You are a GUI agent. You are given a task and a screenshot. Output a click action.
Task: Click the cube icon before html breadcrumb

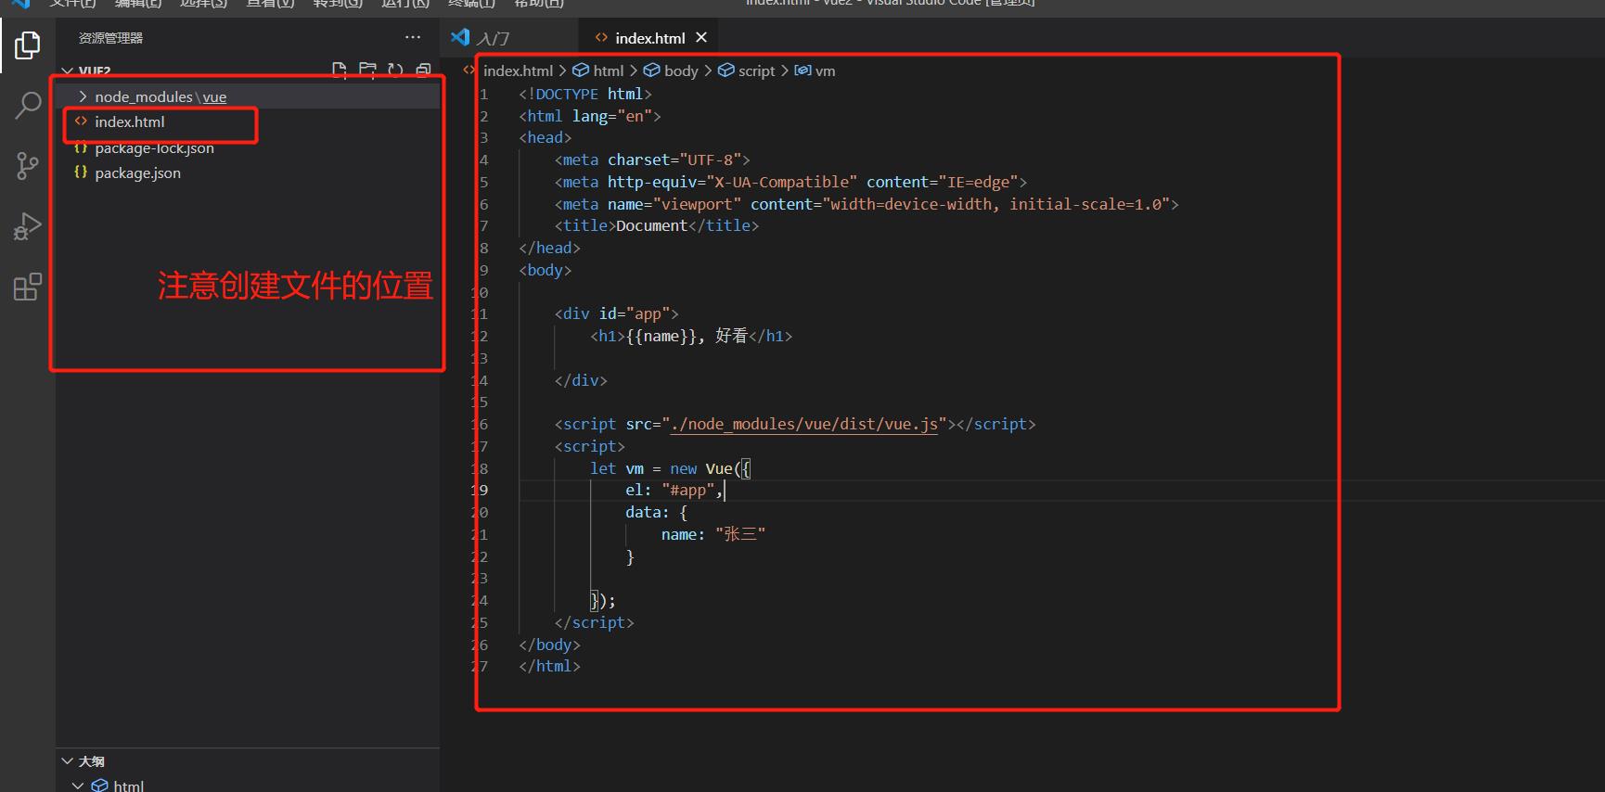pyautogui.click(x=581, y=70)
